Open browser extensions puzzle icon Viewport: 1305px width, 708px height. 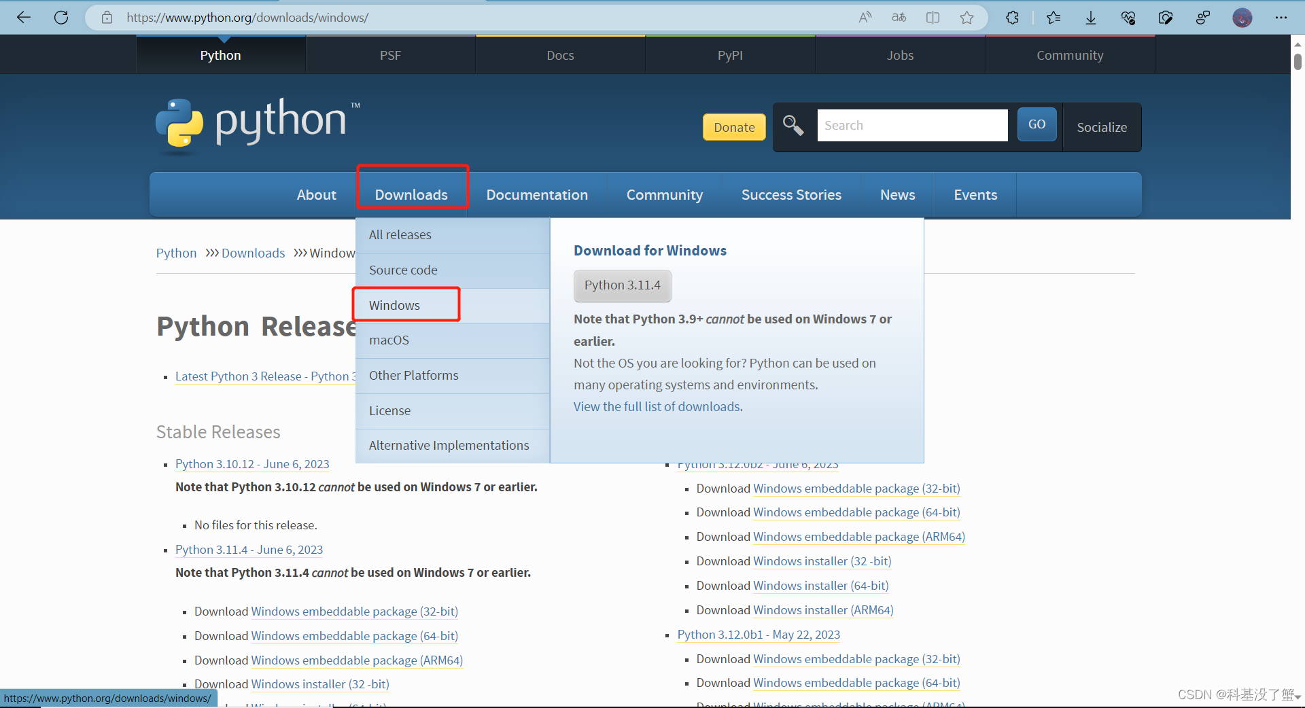[x=1012, y=18]
